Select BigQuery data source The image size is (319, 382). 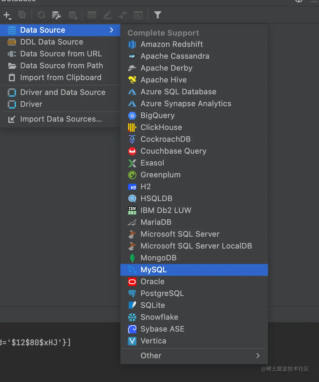(x=194, y=115)
